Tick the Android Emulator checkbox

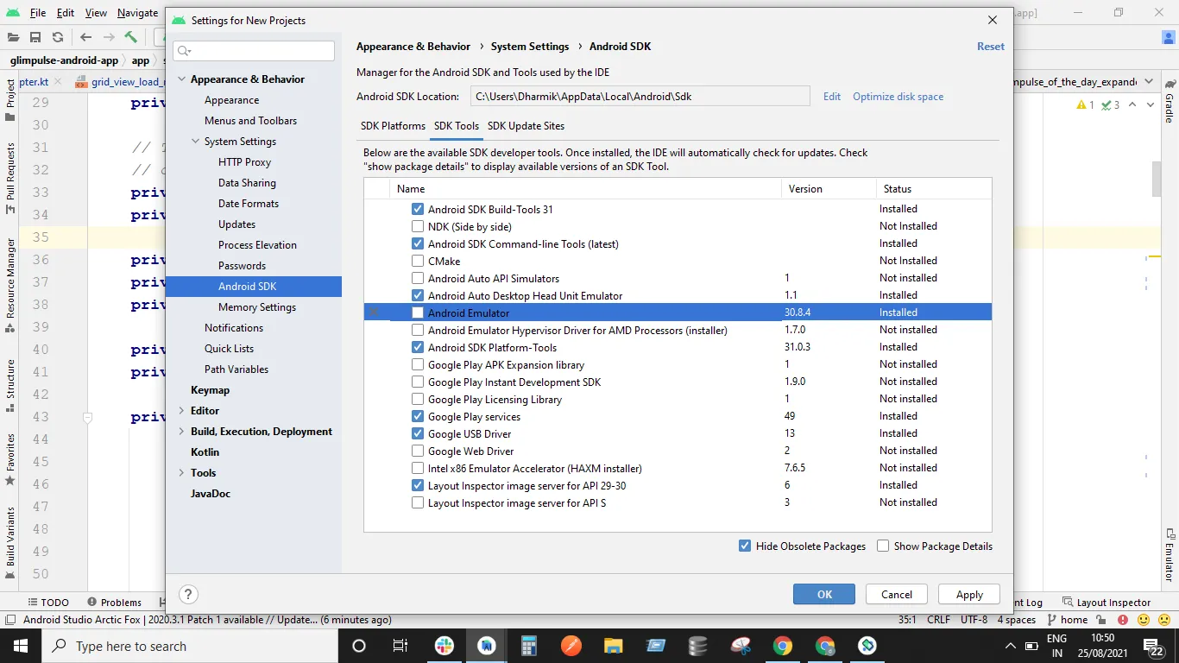click(418, 313)
